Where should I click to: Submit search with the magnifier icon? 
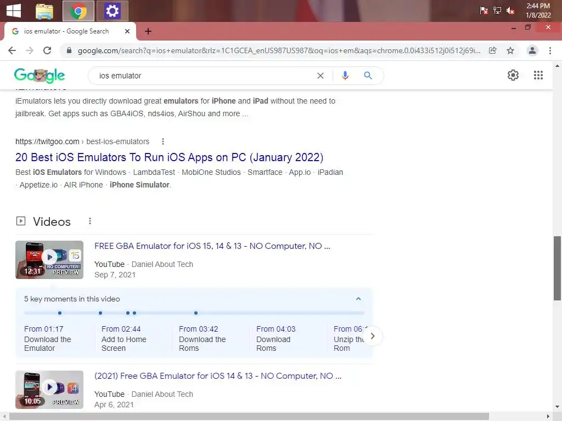(368, 76)
